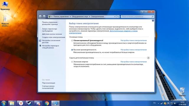Click the Панель управления breadcrumb
The width and height of the screenshot is (189, 106).
[x=61, y=16]
